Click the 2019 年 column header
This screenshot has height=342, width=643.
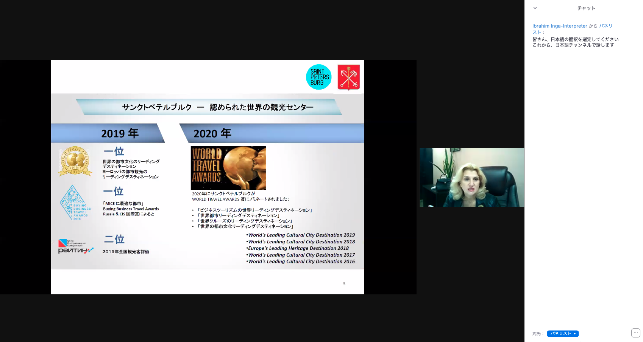point(120,133)
